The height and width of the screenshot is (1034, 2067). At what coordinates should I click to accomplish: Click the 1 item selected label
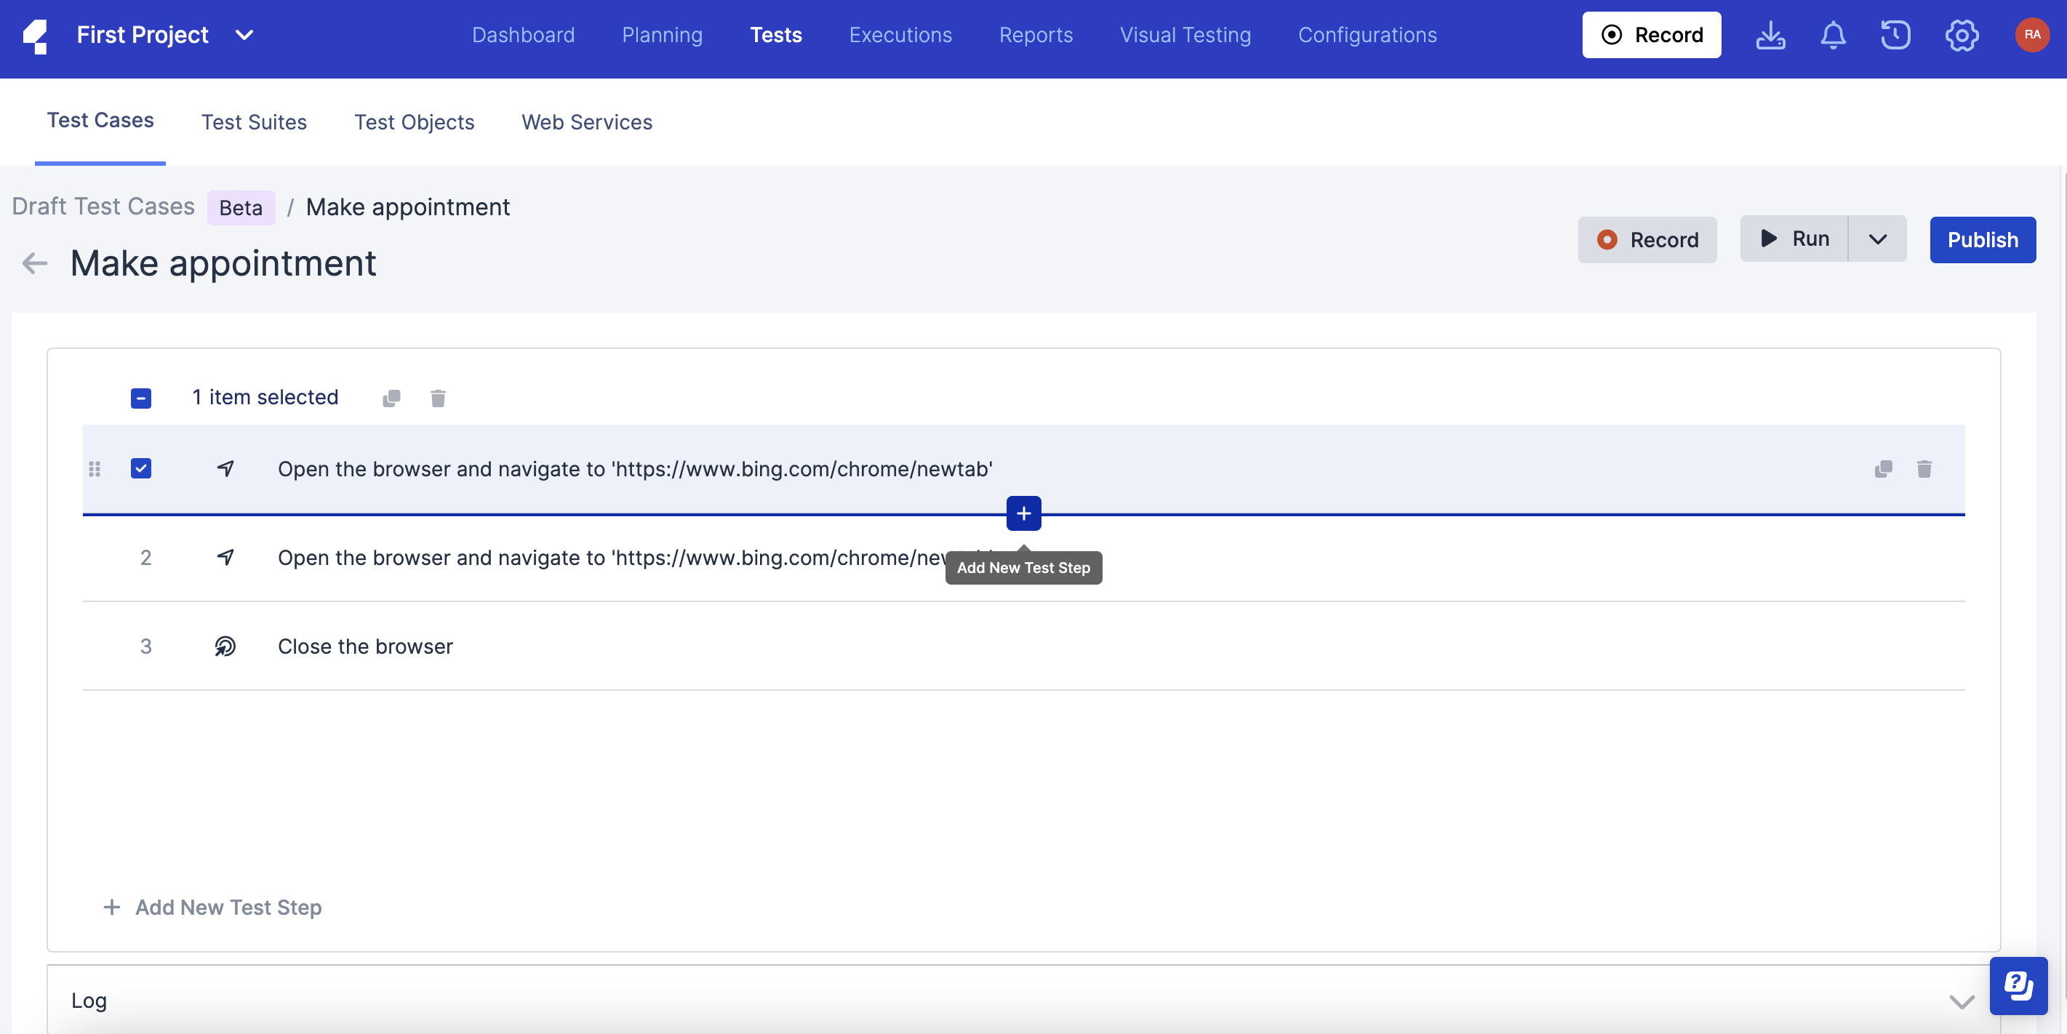(x=265, y=397)
